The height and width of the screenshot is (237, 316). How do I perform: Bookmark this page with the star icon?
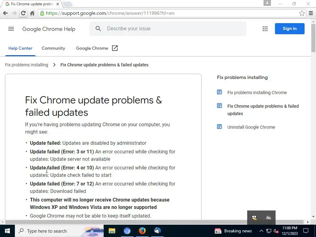click(302, 13)
